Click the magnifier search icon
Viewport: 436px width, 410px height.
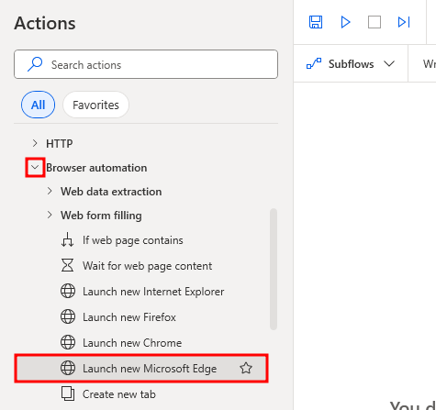point(35,64)
